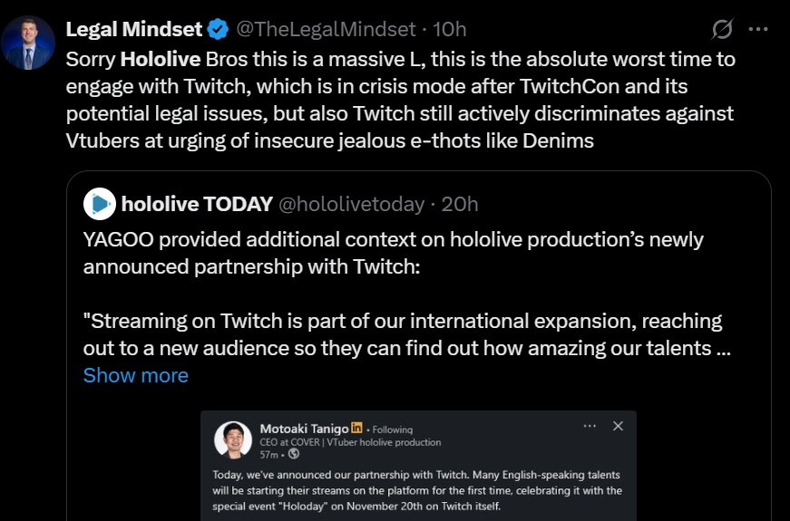Open the @TheLegalMindset handle link
This screenshot has width=790, height=521.
coord(326,30)
